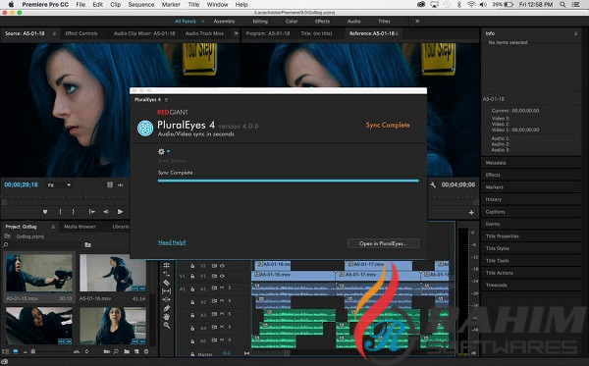Switch to the Color workspace
589x366 pixels.
(x=292, y=22)
